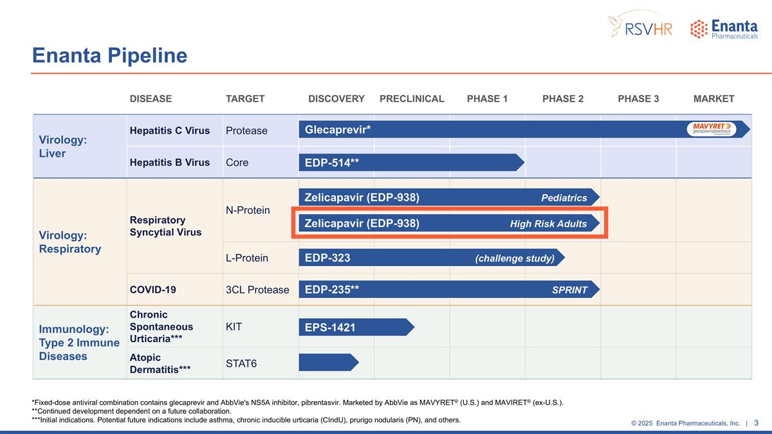Switch to the MARKET column header
The image size is (772, 434).
coord(713,98)
